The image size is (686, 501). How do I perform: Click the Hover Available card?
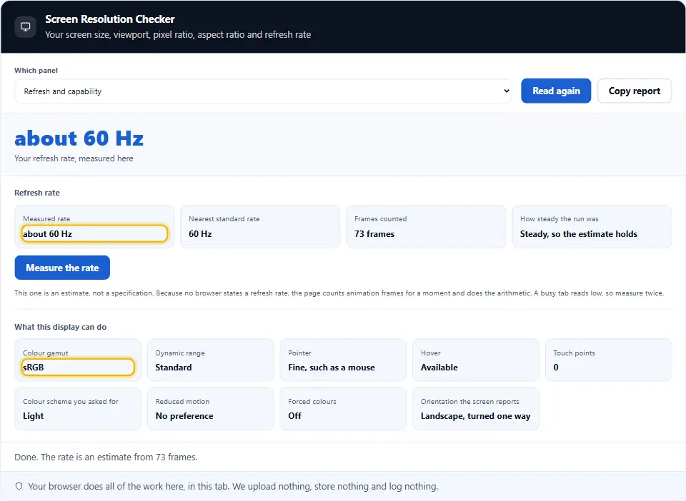[x=476, y=360]
